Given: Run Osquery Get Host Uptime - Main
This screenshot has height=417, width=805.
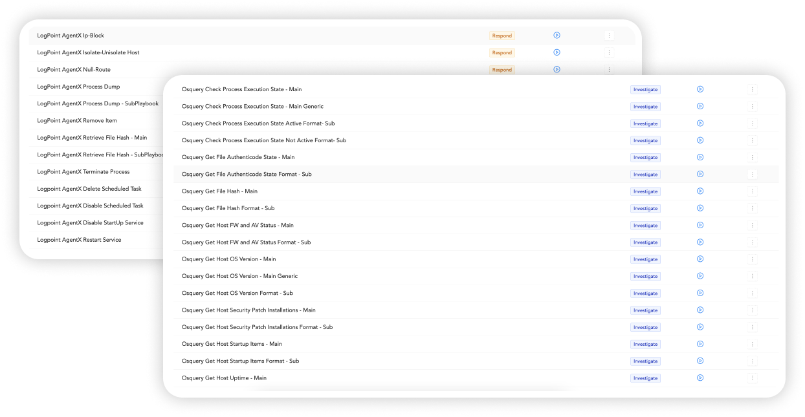Looking at the screenshot, I should [x=700, y=378].
